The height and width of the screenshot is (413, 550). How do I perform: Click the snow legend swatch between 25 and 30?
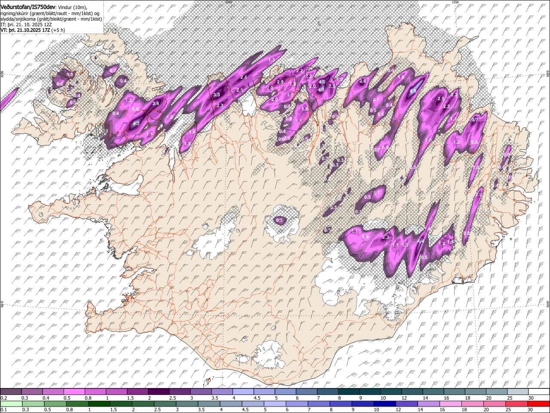click(518, 392)
